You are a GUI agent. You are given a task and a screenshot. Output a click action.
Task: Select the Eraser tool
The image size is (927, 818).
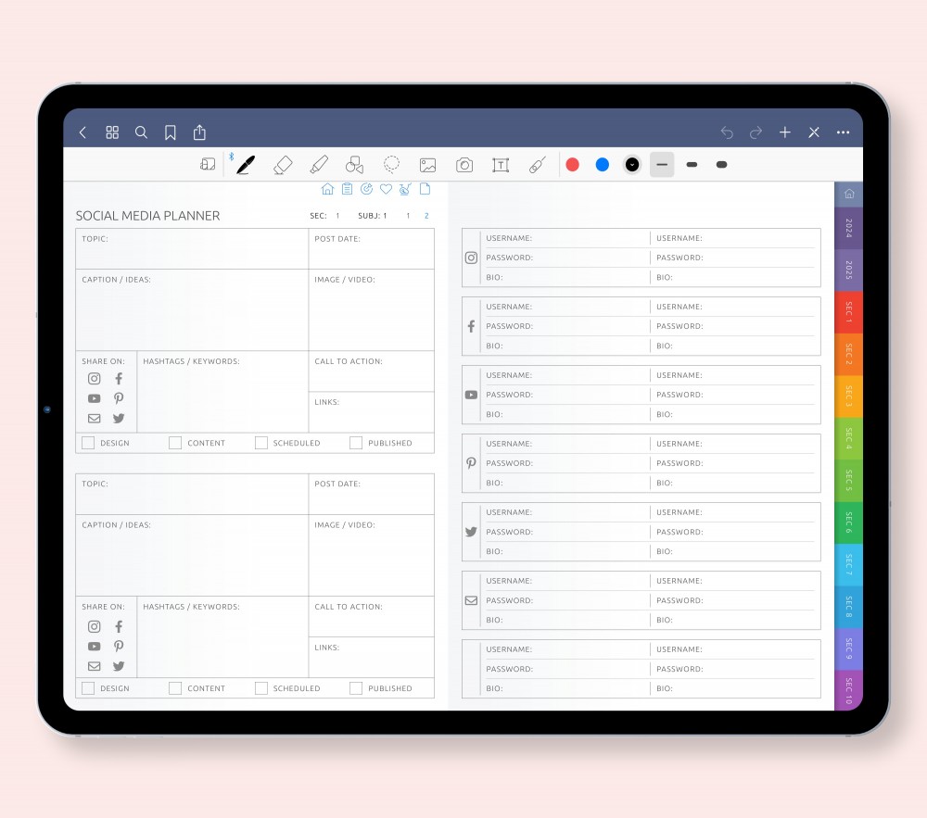(283, 165)
